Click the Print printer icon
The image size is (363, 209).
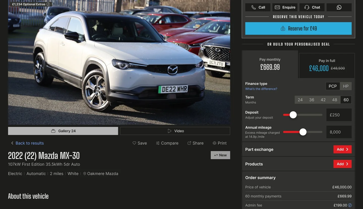[215, 143]
